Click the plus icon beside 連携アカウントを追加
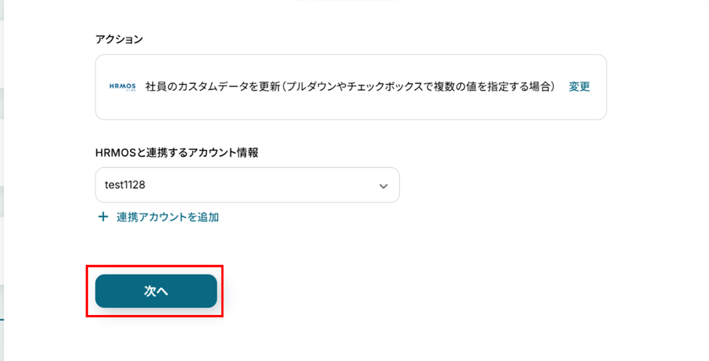The image size is (709, 361). click(x=103, y=217)
